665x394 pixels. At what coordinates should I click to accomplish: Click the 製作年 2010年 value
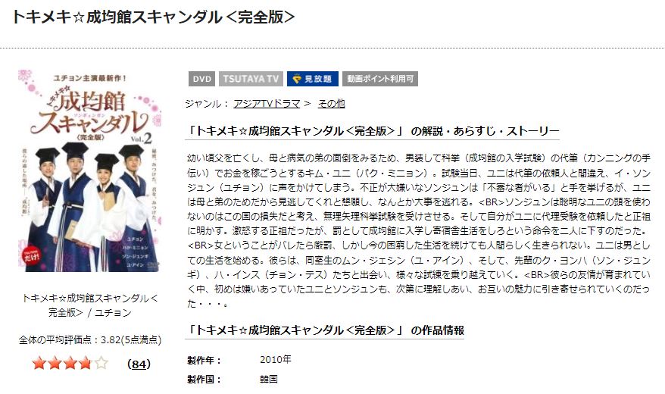click(276, 360)
